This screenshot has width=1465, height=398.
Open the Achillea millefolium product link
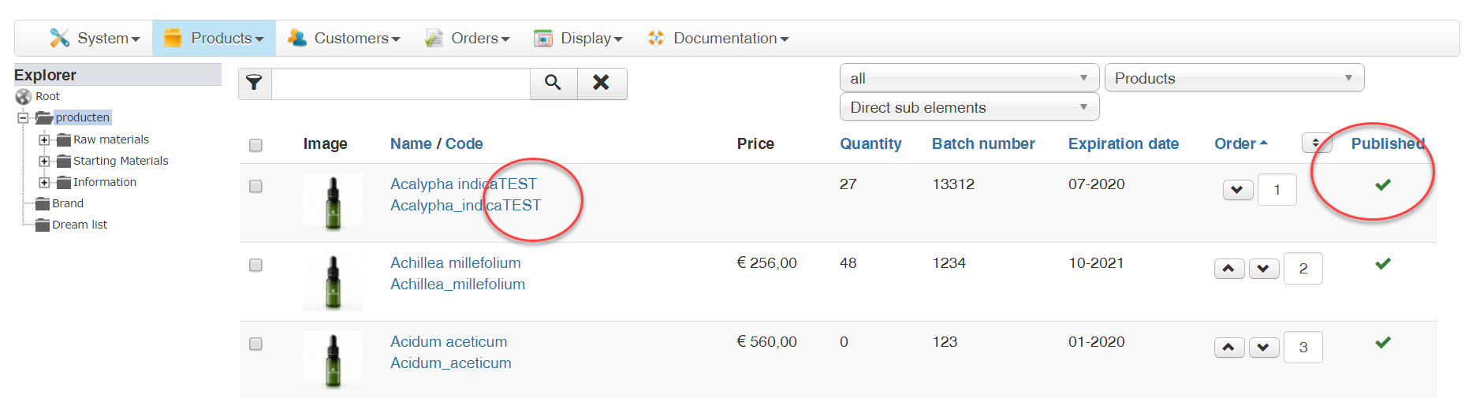[x=455, y=263]
